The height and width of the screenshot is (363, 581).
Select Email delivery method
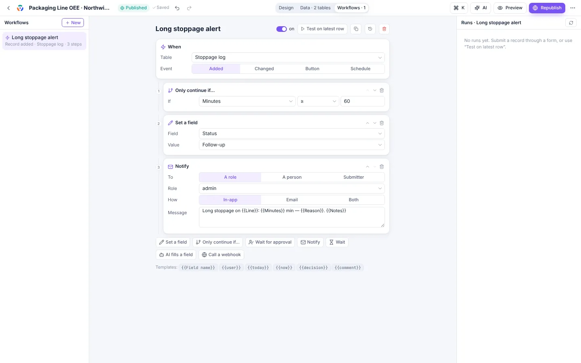[x=292, y=200]
